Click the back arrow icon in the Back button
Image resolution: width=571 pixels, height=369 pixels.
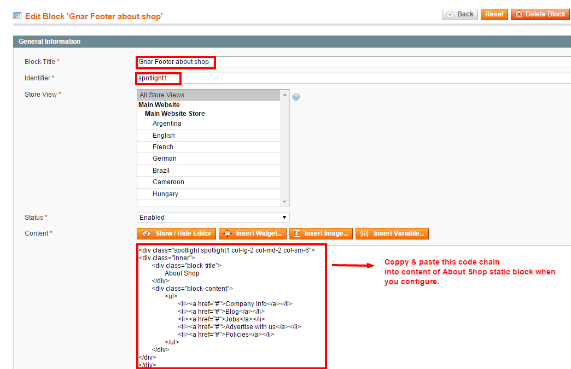coord(450,14)
